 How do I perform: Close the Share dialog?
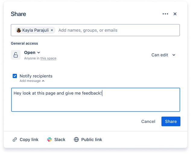coord(175,14)
